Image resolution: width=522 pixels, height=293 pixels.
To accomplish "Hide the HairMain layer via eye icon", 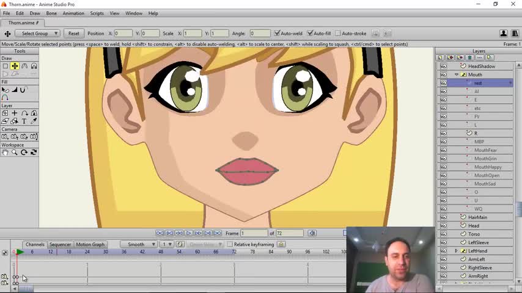I will click(x=443, y=217).
